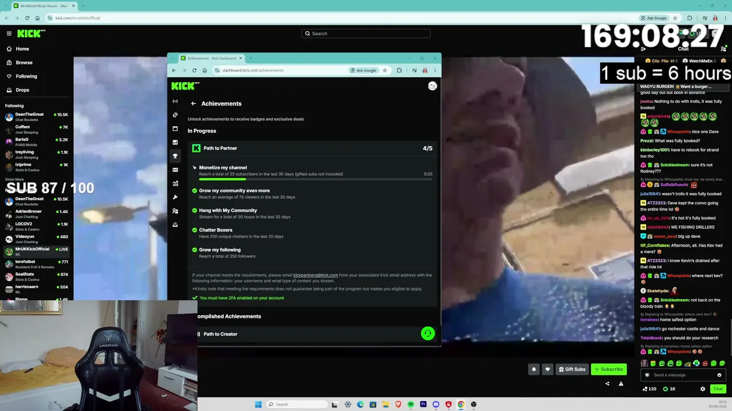Click Windows taskbar Search box
732x411 pixels.
point(297,404)
